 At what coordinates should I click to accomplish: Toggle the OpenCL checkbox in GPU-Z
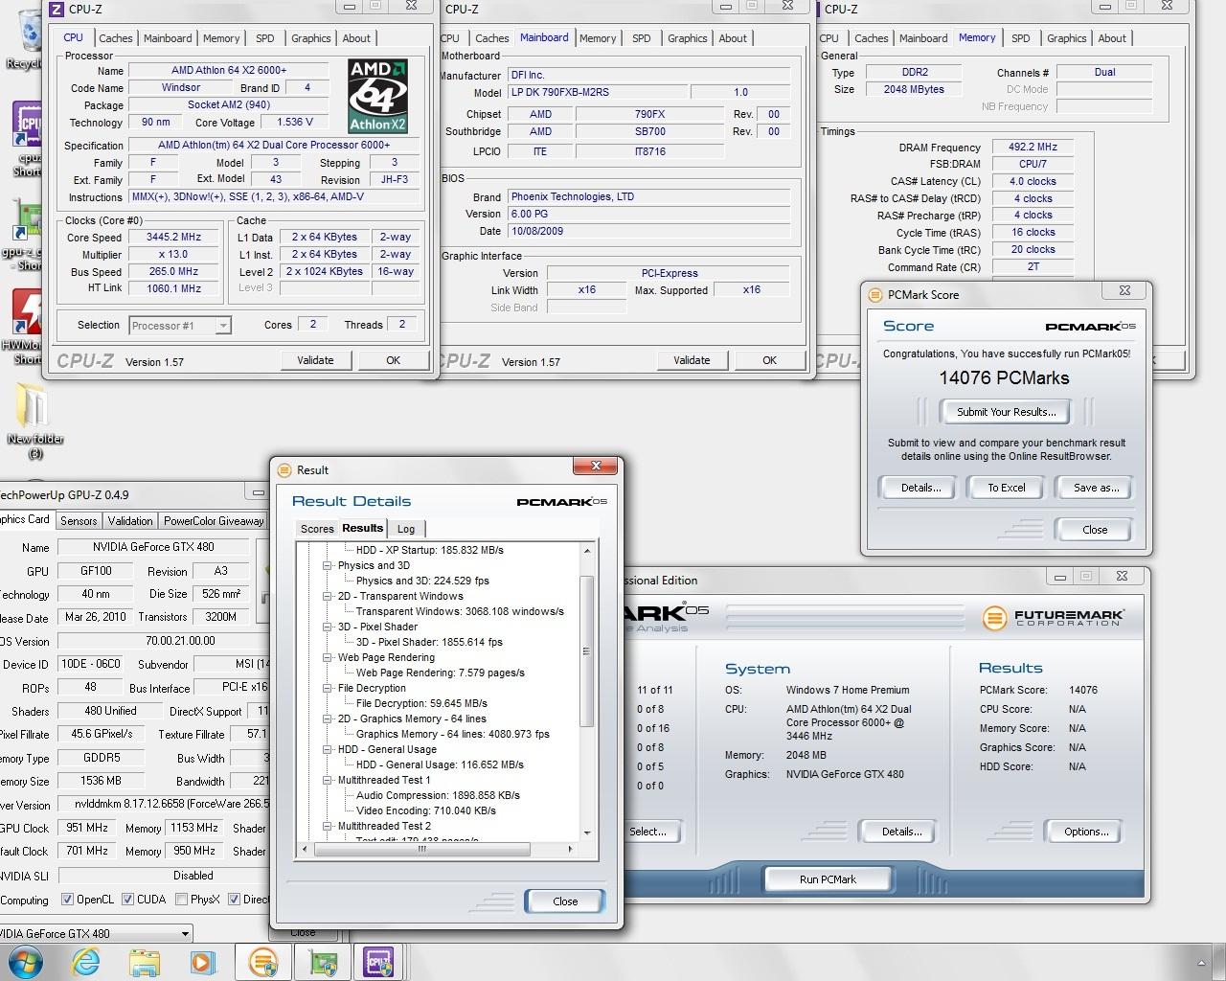click(67, 900)
